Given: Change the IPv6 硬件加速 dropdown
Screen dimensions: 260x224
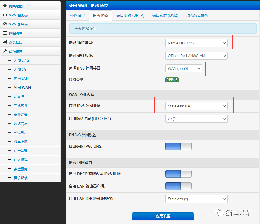Looking at the screenshot, I should click(196, 56).
